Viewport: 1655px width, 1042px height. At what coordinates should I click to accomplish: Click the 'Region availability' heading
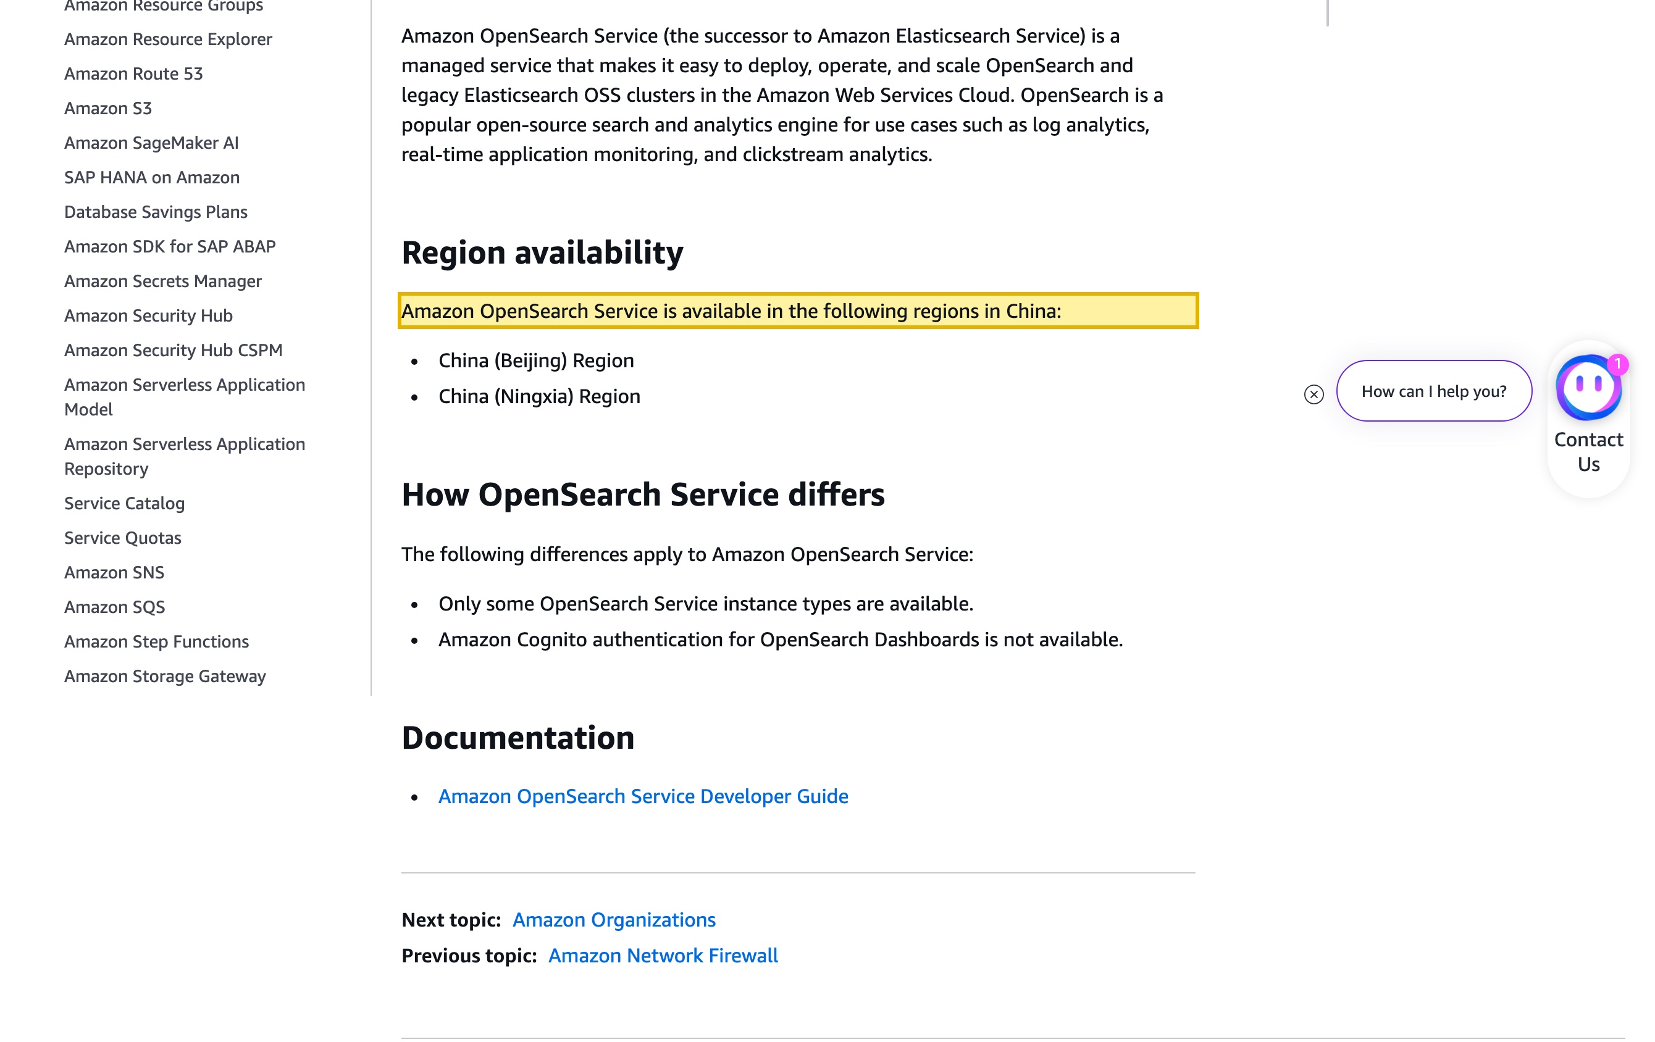(542, 252)
